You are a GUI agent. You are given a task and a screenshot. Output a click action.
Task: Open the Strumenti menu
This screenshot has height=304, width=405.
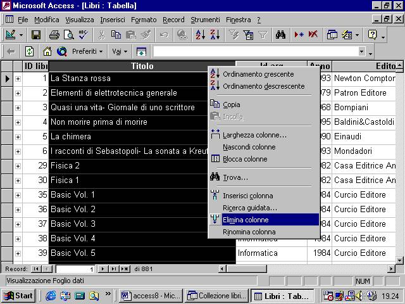[x=205, y=20]
